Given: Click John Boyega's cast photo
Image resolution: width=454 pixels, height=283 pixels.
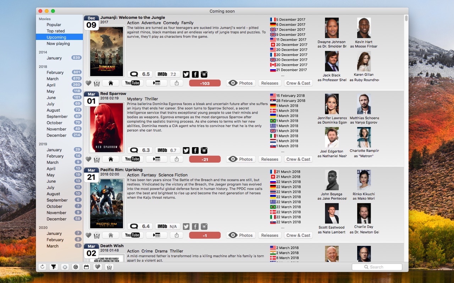Looking at the screenshot, I should [332, 180].
